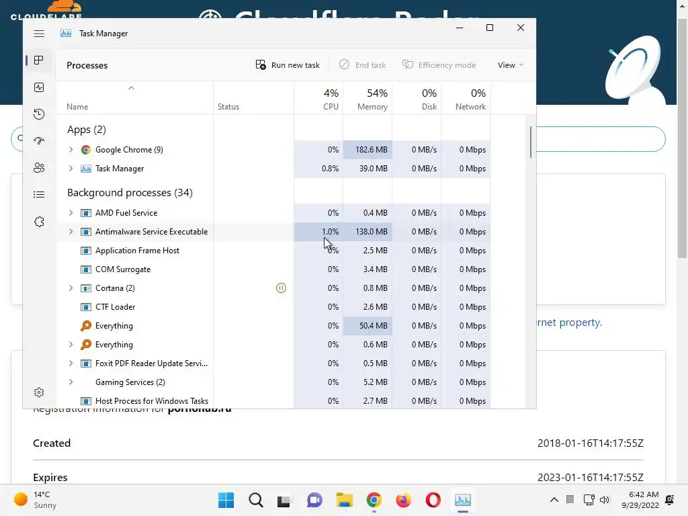Screen dimensions: 688x516
Task: Show hidden system tray icons
Action: click(x=554, y=500)
